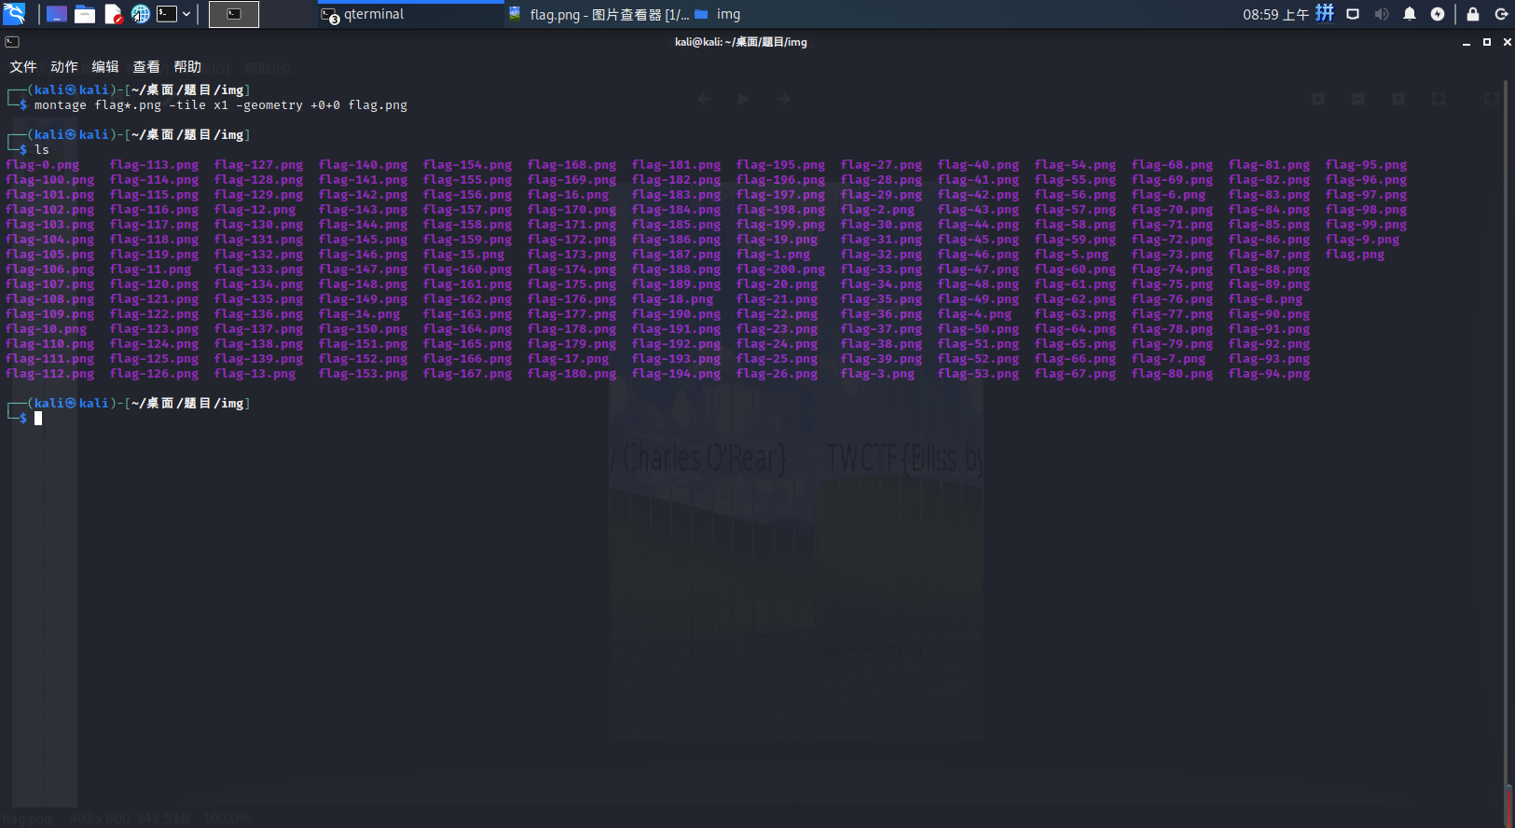The width and height of the screenshot is (1515, 828).
Task: Click flag-127.png filename
Action: pos(259,165)
